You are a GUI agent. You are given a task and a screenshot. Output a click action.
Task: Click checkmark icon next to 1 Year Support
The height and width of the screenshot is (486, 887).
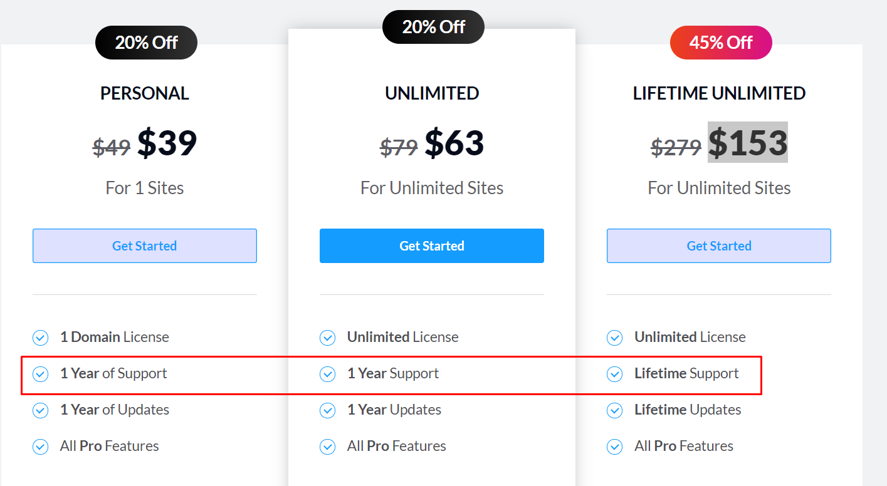327,375
